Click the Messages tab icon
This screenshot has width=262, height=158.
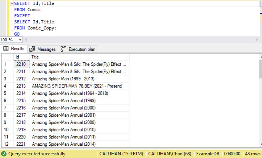coord(32,49)
